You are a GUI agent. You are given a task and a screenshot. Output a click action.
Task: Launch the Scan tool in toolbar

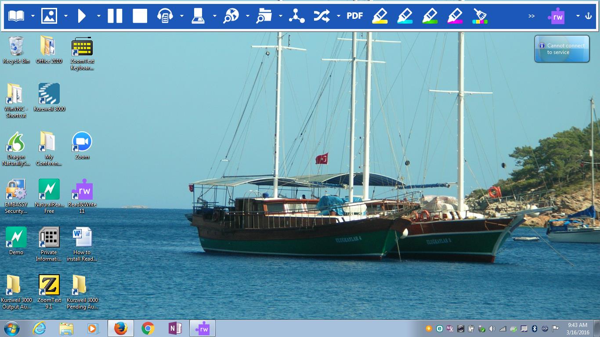198,16
